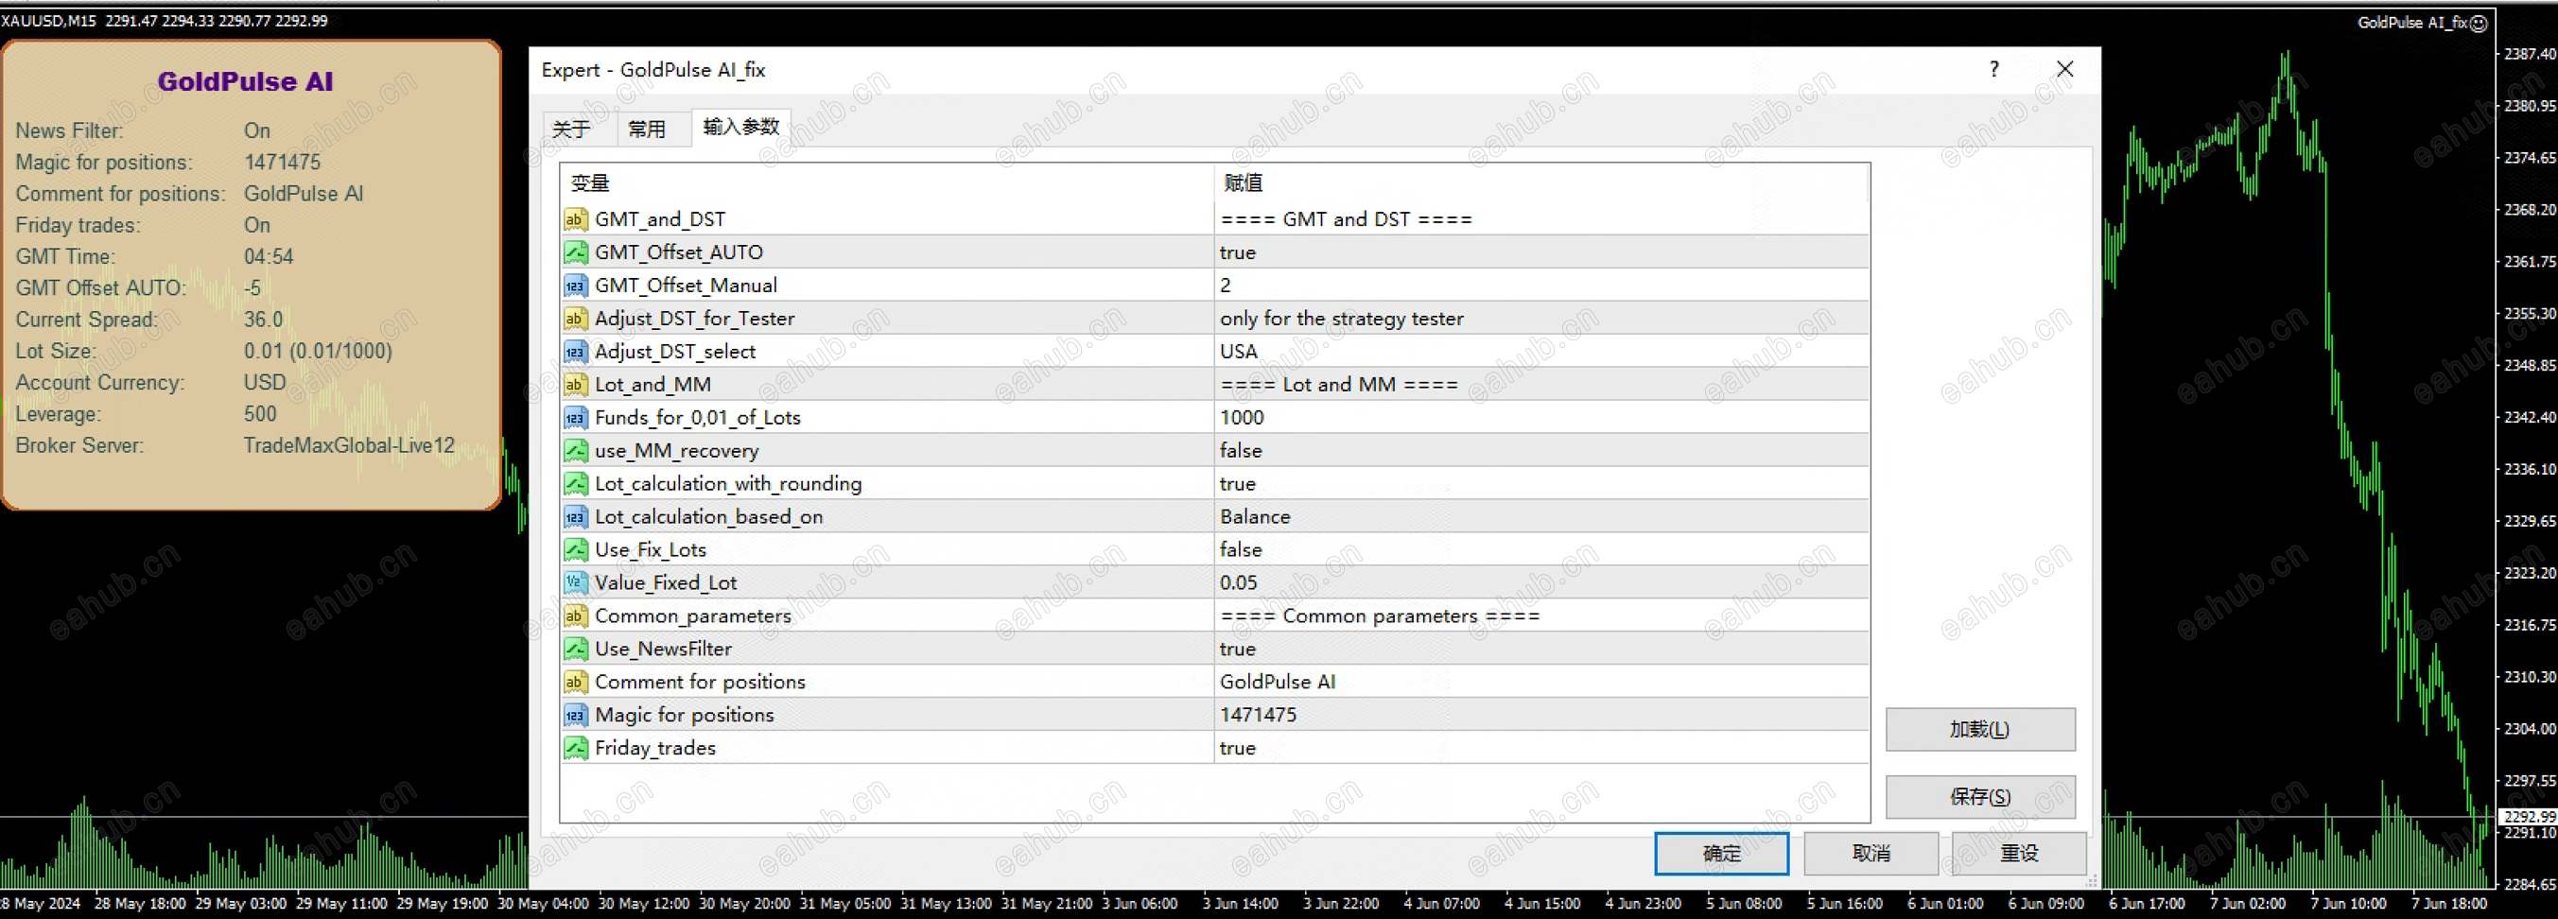
Task: Click the GMT Offset AUTO value -5
Action: [x=252, y=287]
